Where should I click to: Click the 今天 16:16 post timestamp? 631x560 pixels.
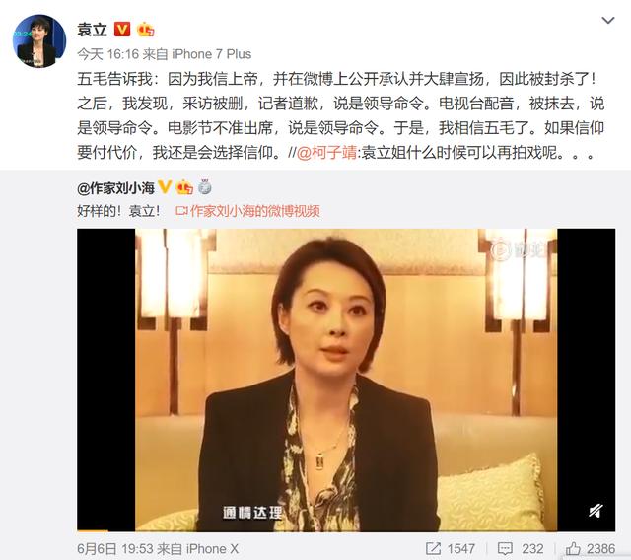[x=107, y=54]
